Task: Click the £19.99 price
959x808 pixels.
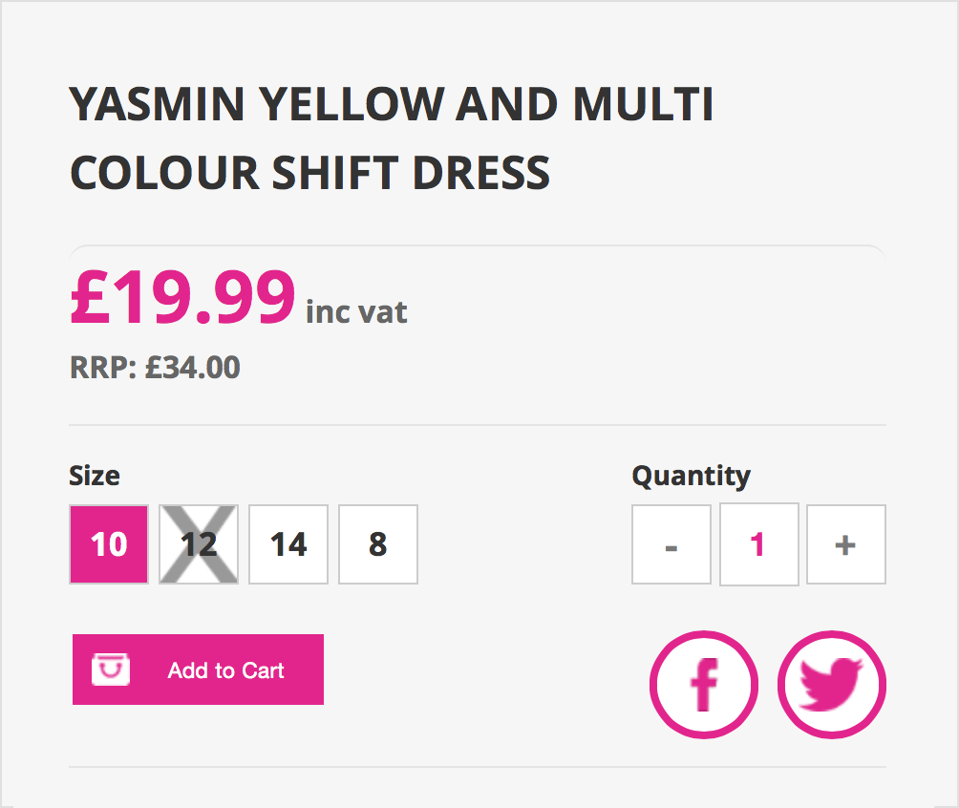Action: point(183,299)
